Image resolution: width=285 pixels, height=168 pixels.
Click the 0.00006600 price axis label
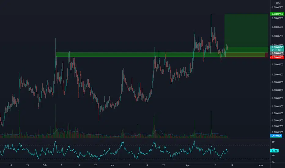[x=278, y=27]
